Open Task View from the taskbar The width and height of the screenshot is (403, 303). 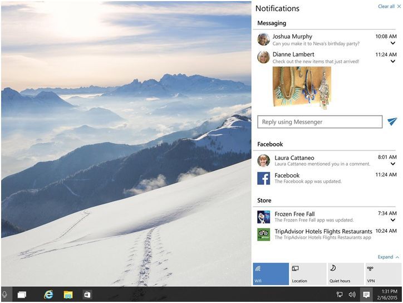[x=22, y=295]
